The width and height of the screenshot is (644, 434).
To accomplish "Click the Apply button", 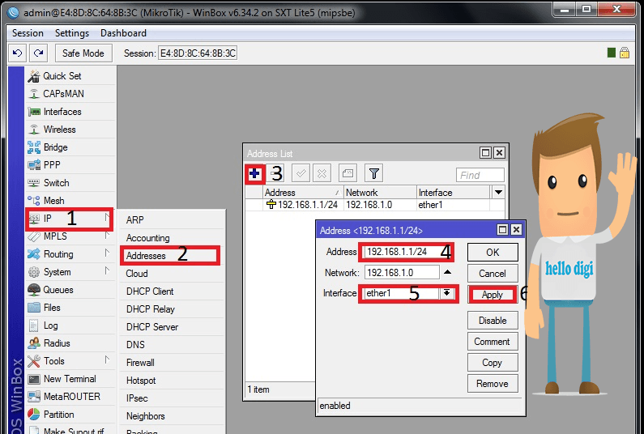I will pos(493,295).
